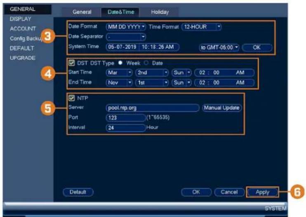Click the Default button at bottom
Viewport: 306px width, 217px height.
78,192
